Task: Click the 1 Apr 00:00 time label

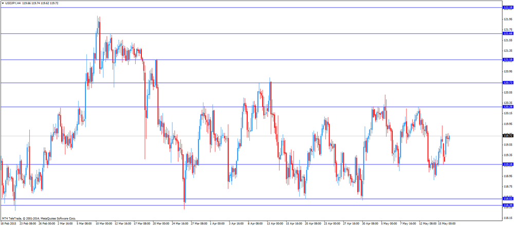Action: coord(217,224)
